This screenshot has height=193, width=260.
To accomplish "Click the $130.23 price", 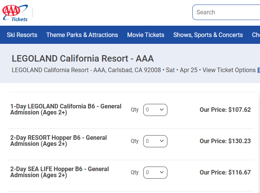I will point(239,141).
